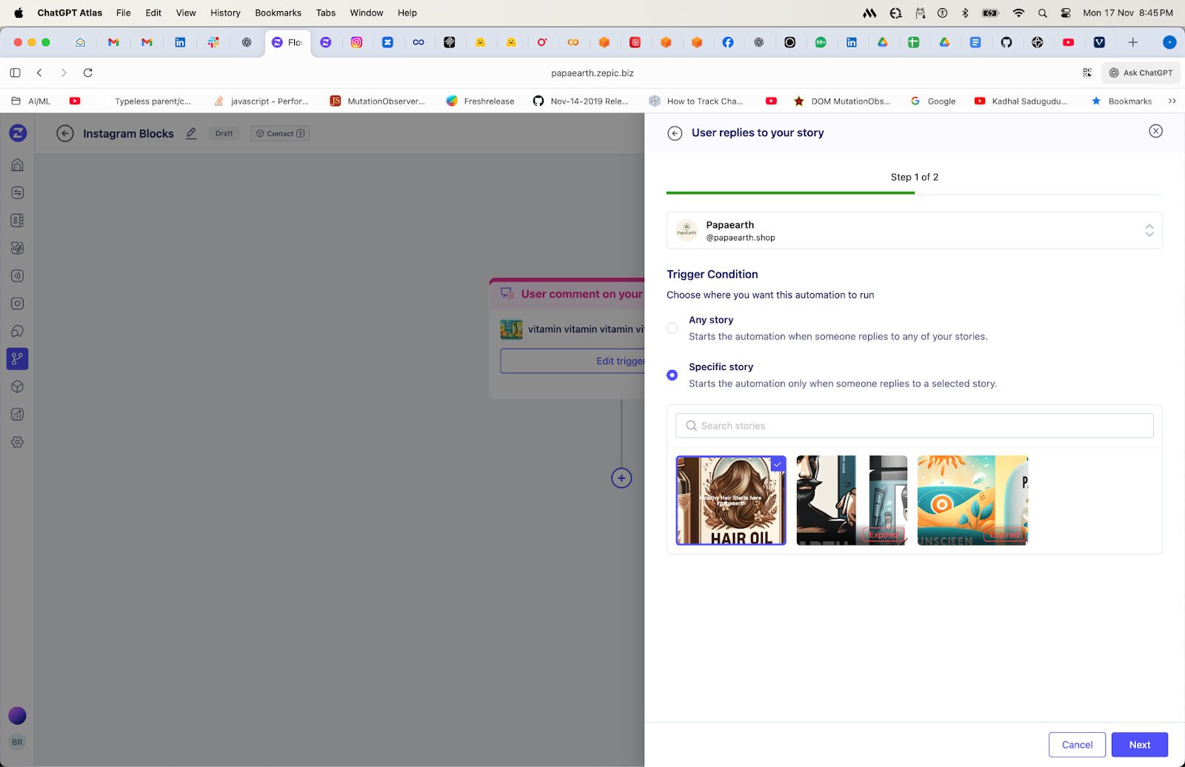Toggle the checkmark on the Hair Oil story

(x=778, y=464)
